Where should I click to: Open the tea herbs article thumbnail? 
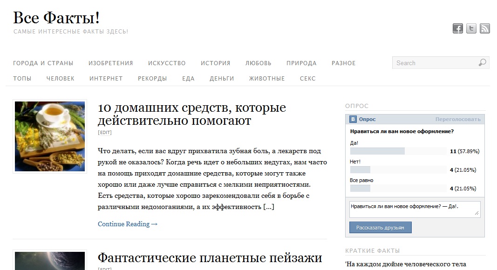point(49,136)
